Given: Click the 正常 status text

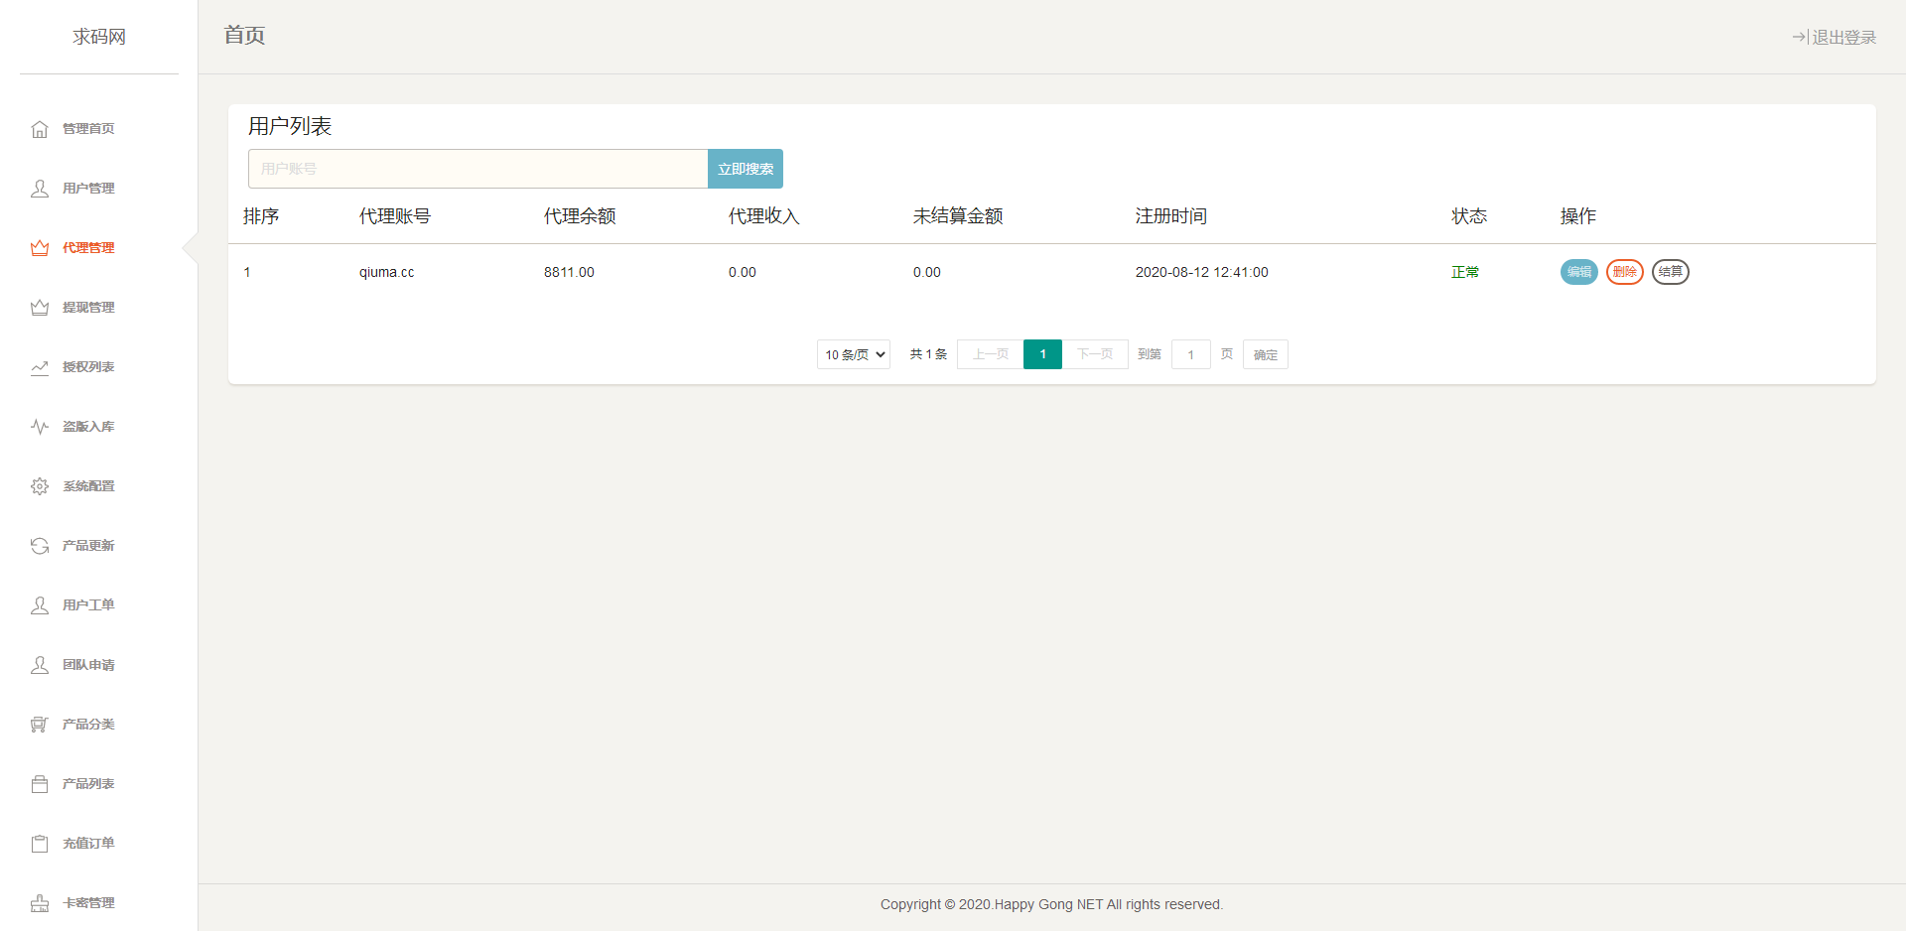Looking at the screenshot, I should click(x=1465, y=272).
